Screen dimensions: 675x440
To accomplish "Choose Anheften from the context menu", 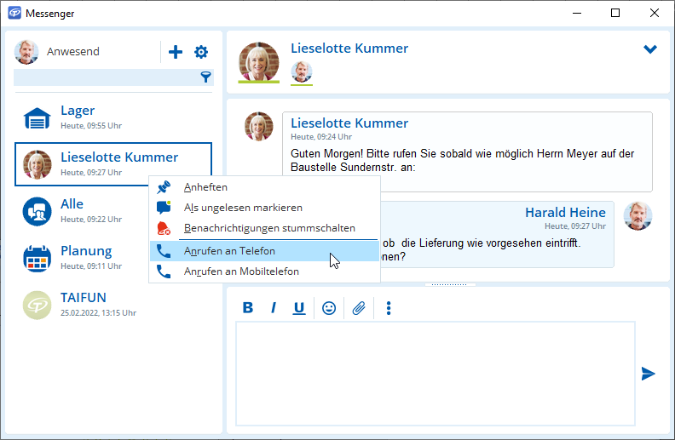I will (205, 187).
